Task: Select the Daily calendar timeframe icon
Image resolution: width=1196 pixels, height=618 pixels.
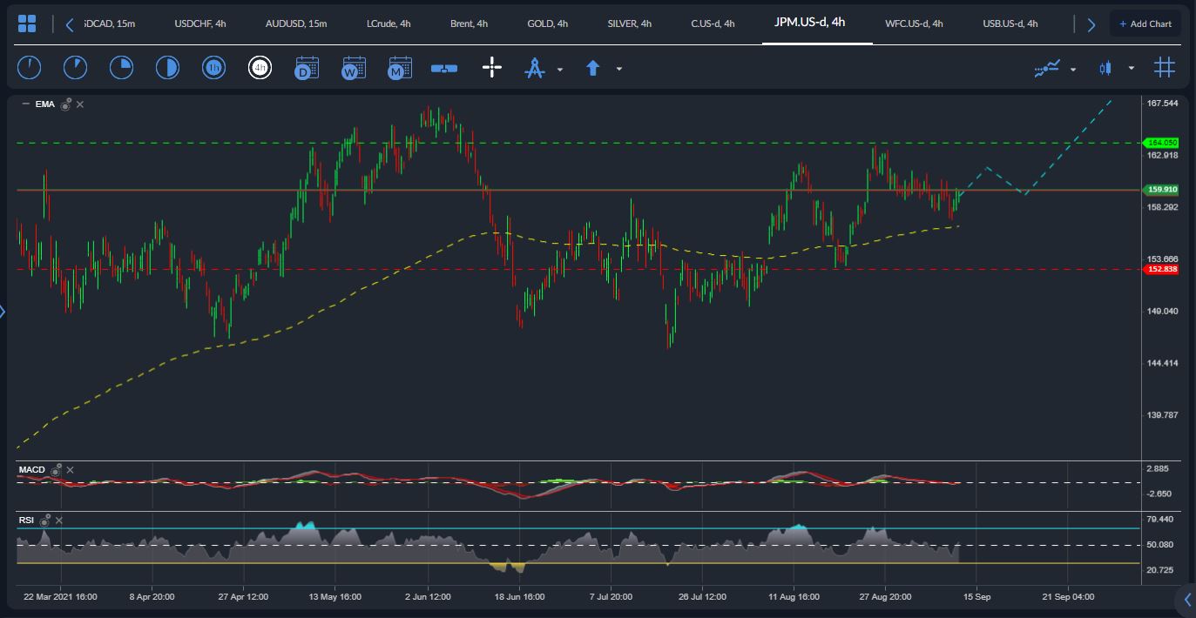Action: tap(307, 68)
